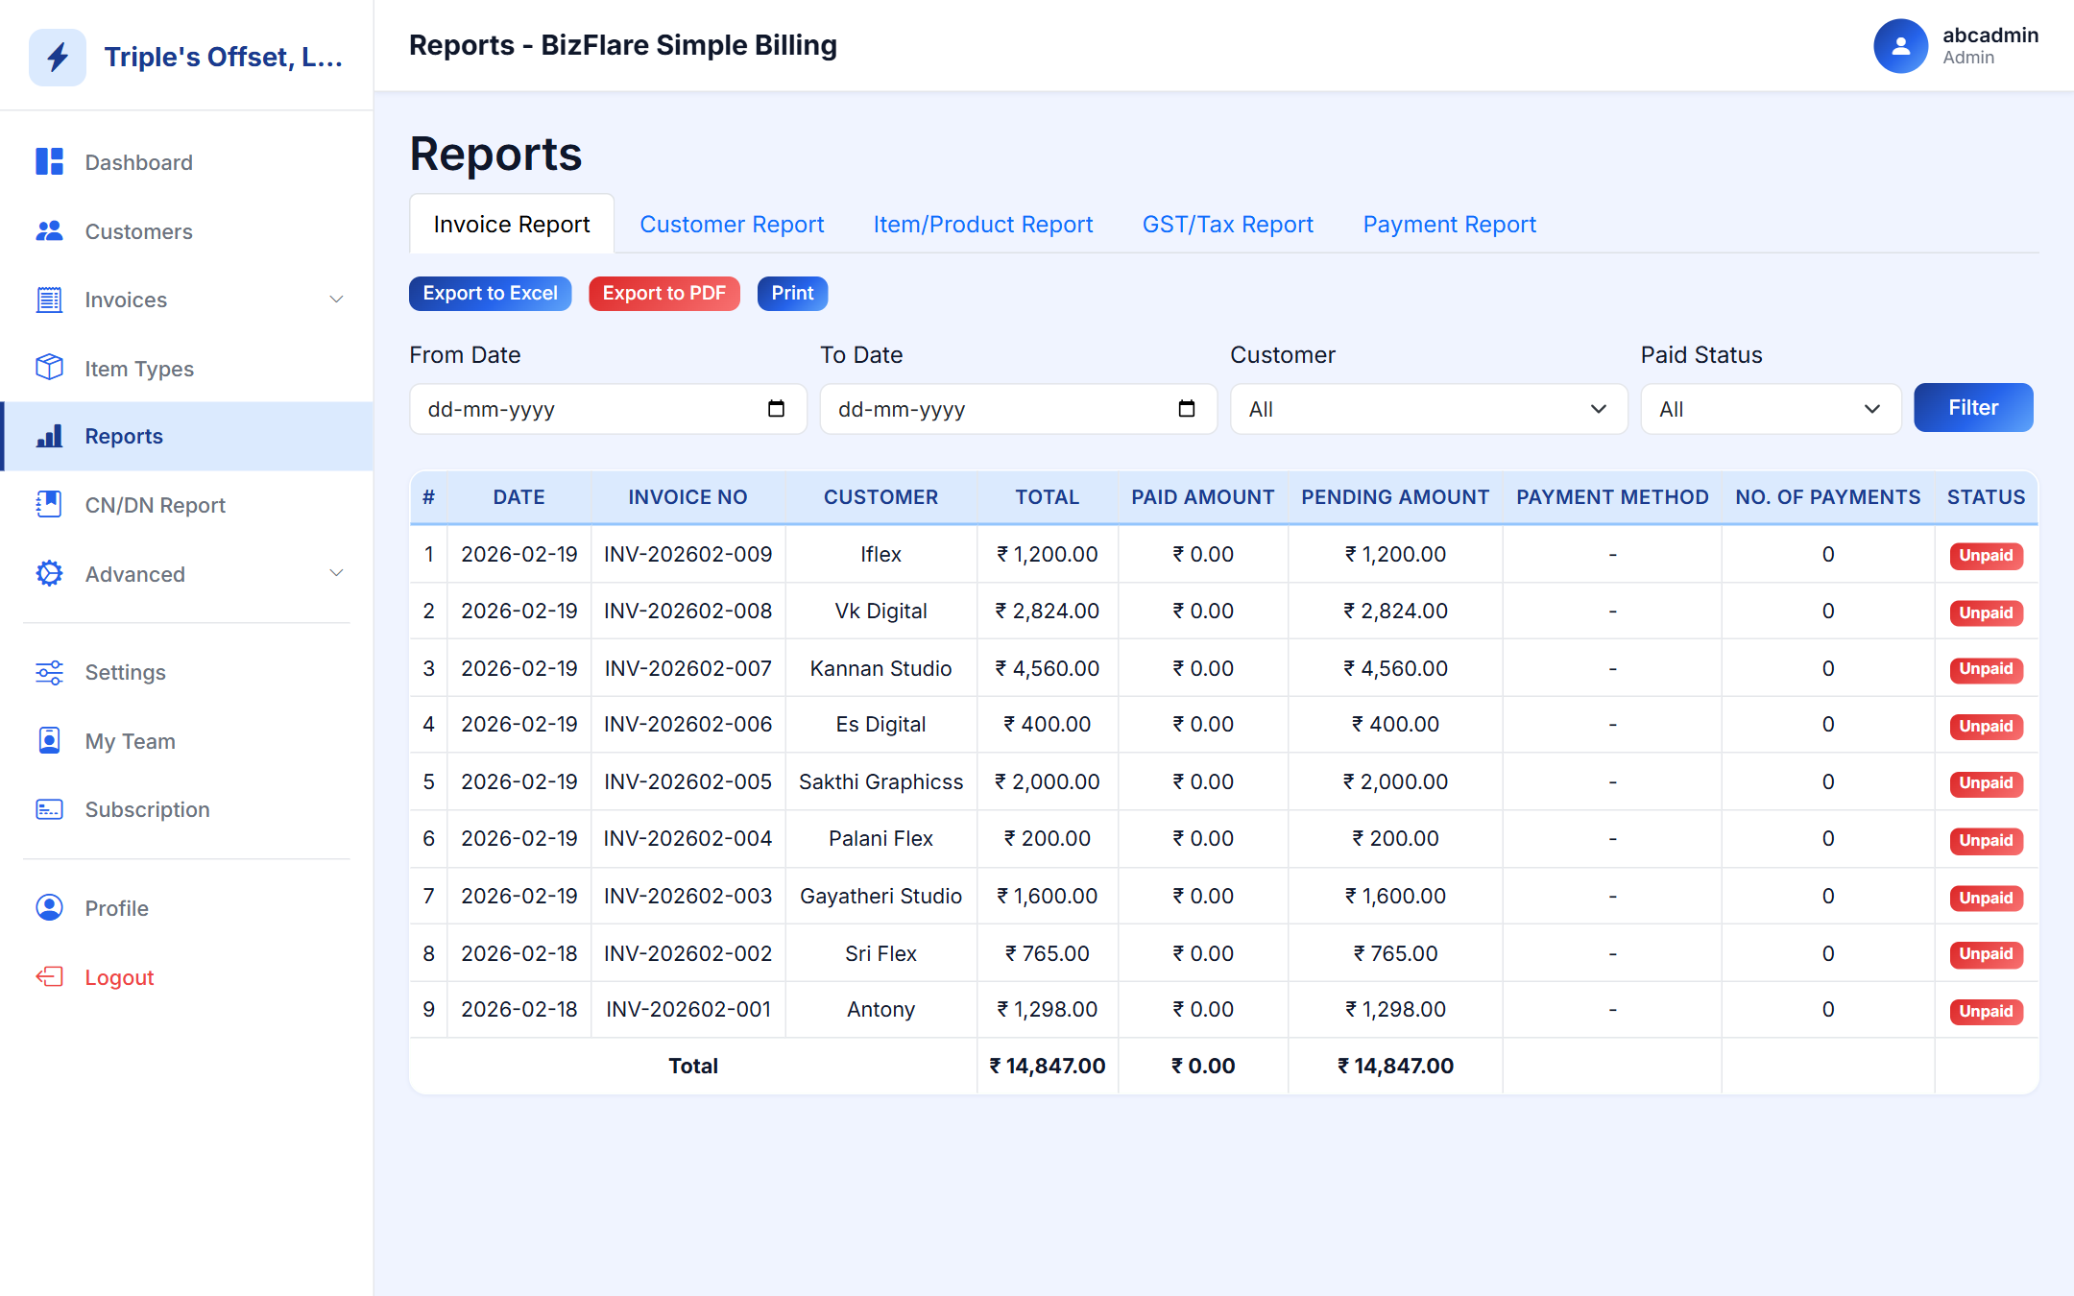Click the My Team badge icon

click(49, 740)
